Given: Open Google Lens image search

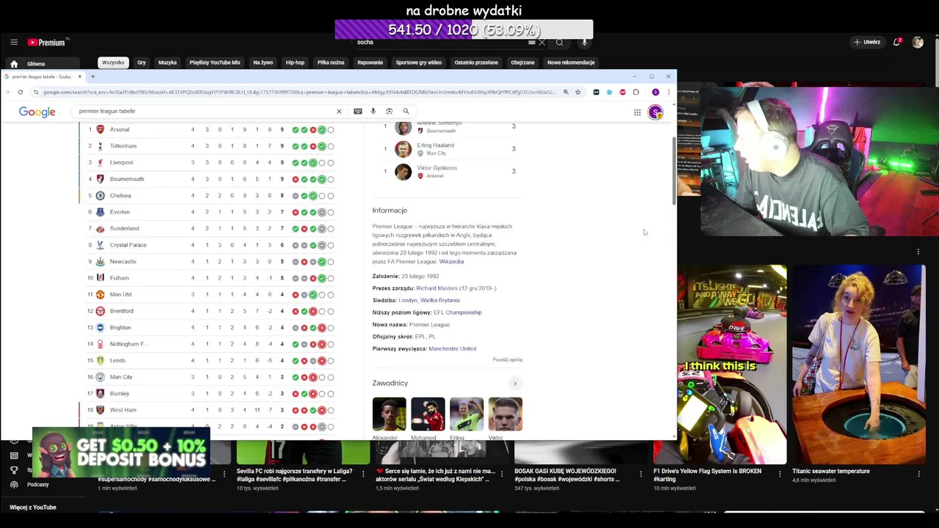Looking at the screenshot, I should pos(390,111).
